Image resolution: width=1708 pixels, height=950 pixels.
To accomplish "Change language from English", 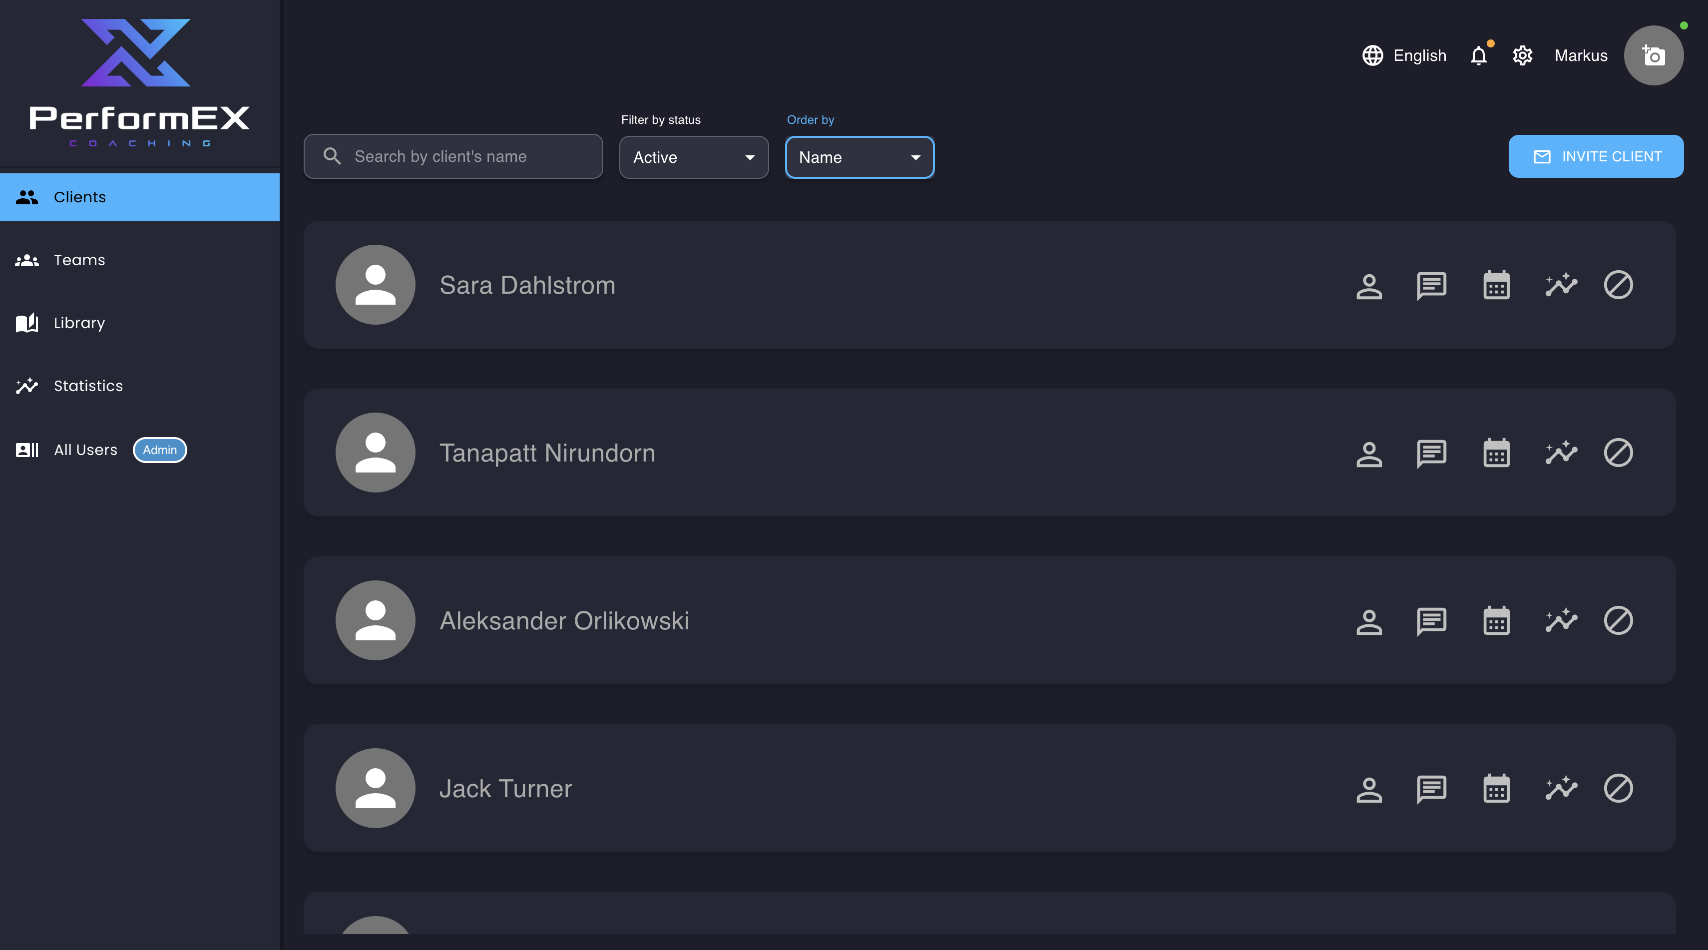I will coord(1419,55).
